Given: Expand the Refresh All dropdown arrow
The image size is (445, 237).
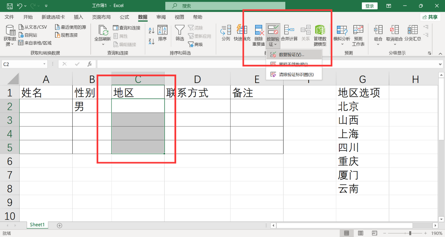Looking at the screenshot, I should (x=103, y=44).
